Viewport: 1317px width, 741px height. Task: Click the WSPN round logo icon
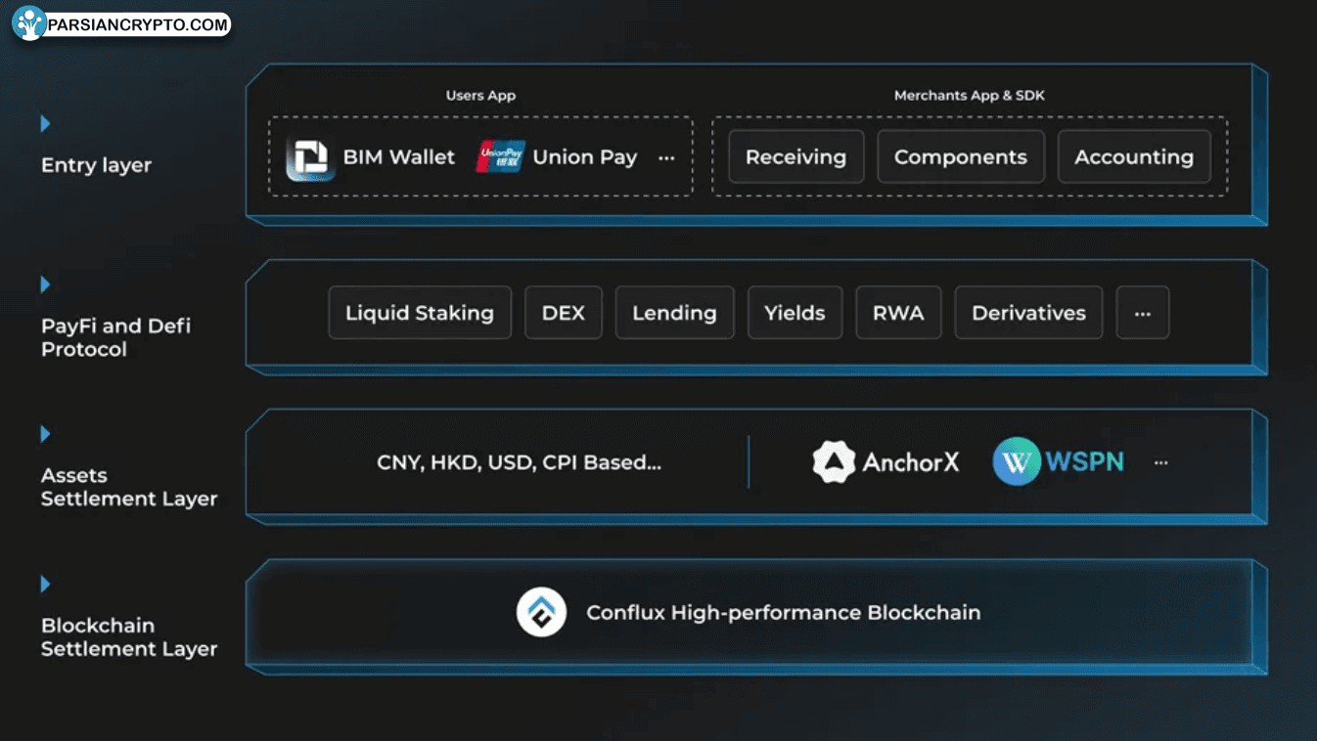(1017, 461)
